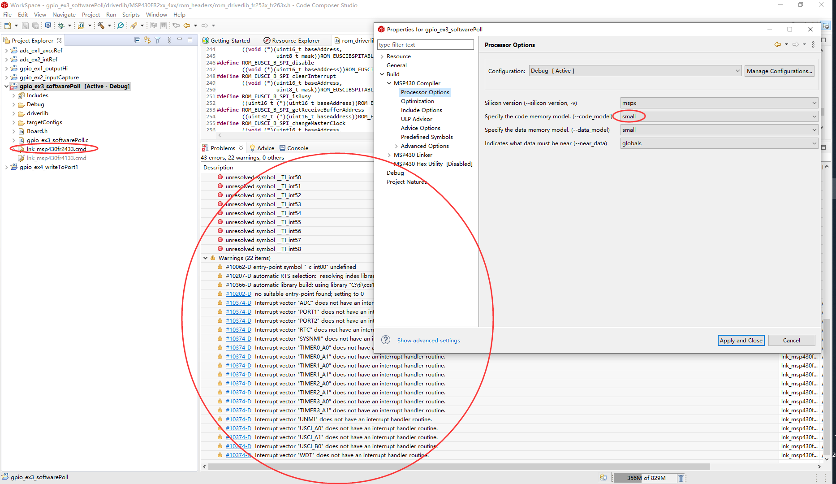Open the Configuration dropdown
The width and height of the screenshot is (836, 484).
[x=635, y=71]
